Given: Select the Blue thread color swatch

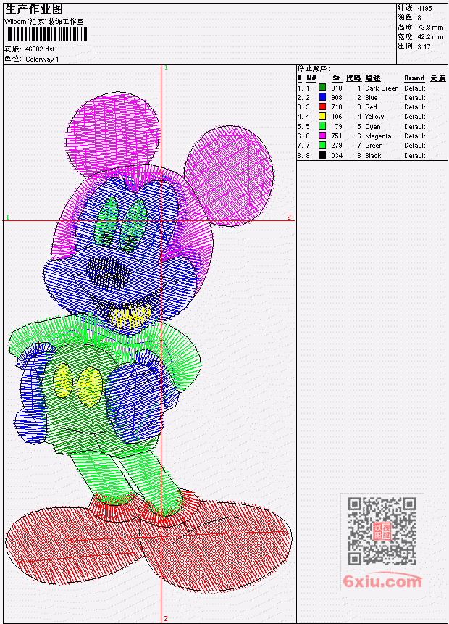Looking at the screenshot, I should click(322, 96).
